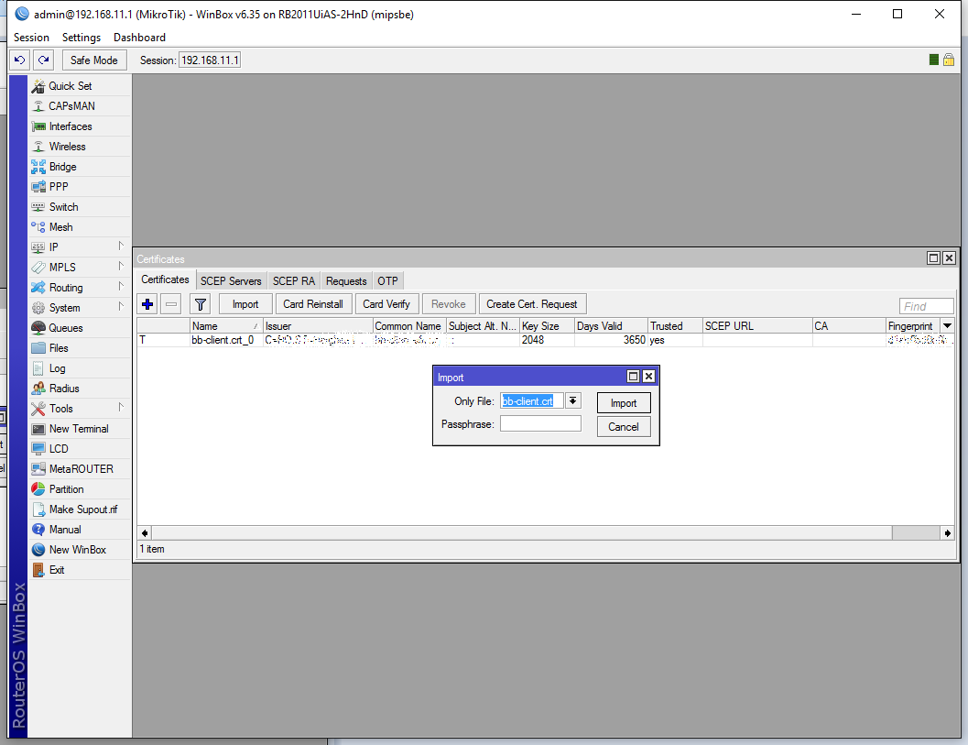Open the Partition menu
968x745 pixels.
pyautogui.click(x=81, y=489)
